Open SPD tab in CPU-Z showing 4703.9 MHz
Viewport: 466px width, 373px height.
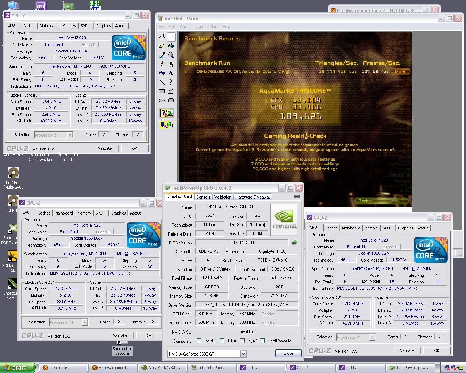[386, 228]
